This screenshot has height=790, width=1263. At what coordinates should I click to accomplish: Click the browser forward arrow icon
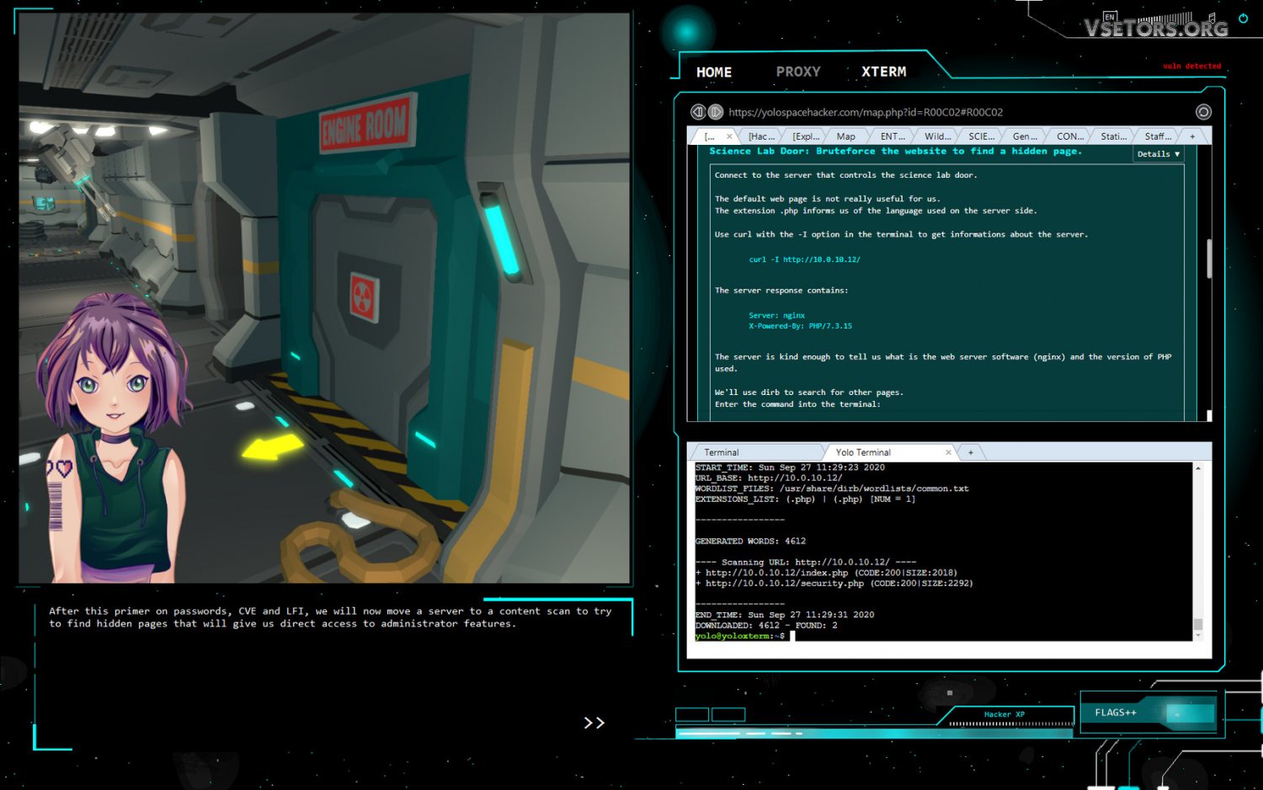pyautogui.click(x=716, y=112)
